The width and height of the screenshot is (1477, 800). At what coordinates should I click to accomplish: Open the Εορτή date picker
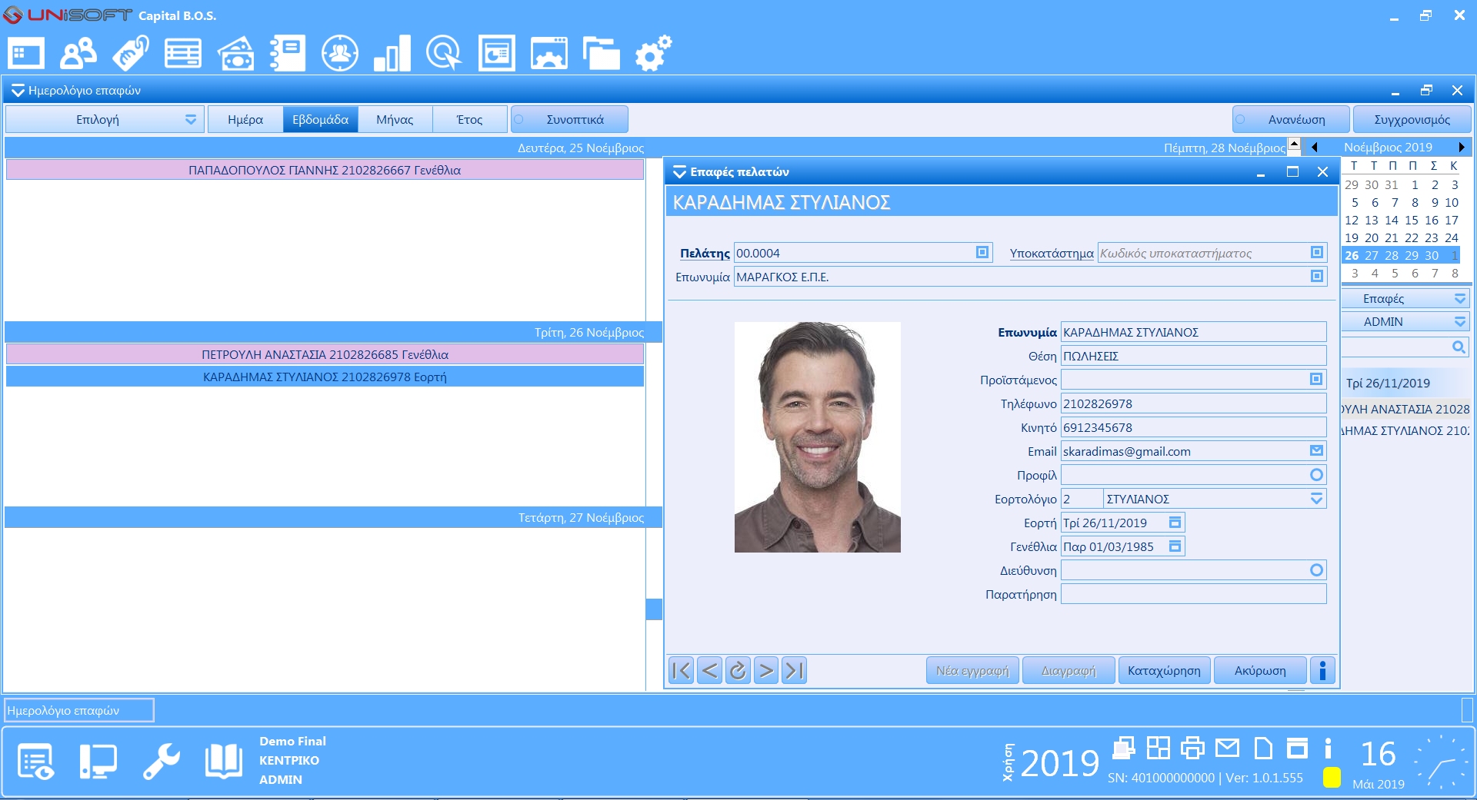coord(1175,523)
